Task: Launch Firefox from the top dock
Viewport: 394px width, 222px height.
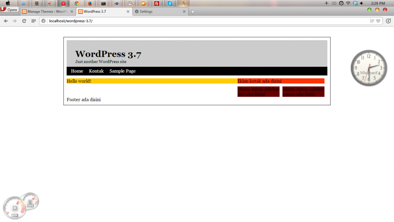Action: 90,3
